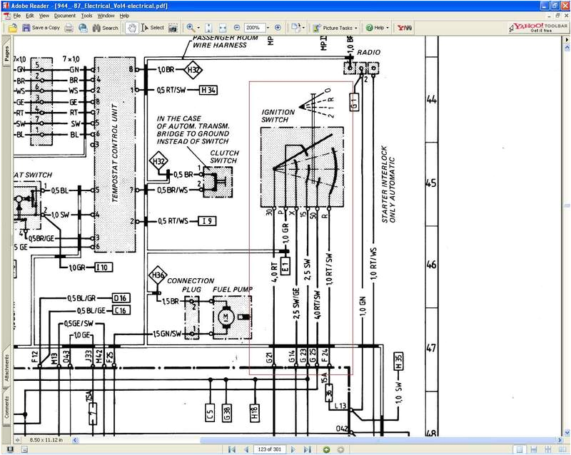This screenshot has height=455, width=571.
Task: Enable Continuous page layout mode
Action: [534, 448]
